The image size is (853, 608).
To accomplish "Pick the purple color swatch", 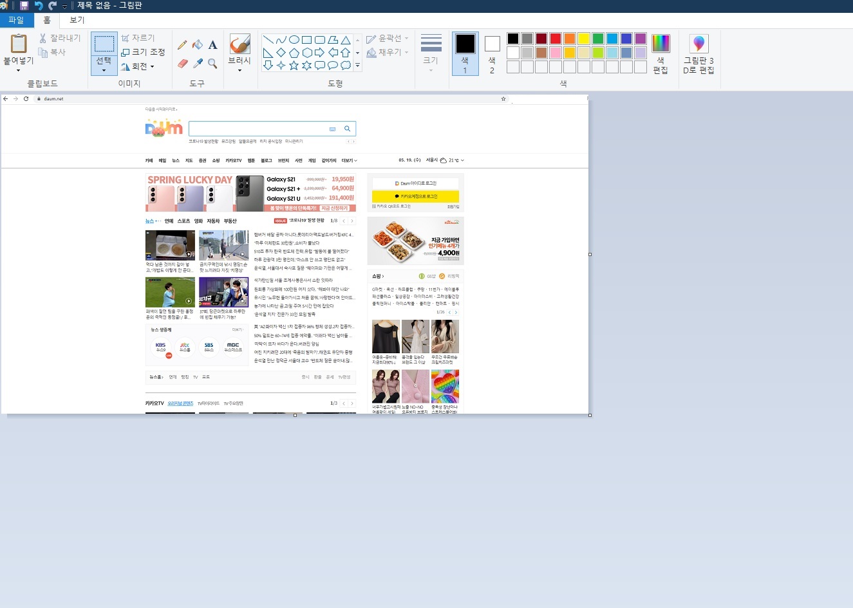I will (641, 39).
